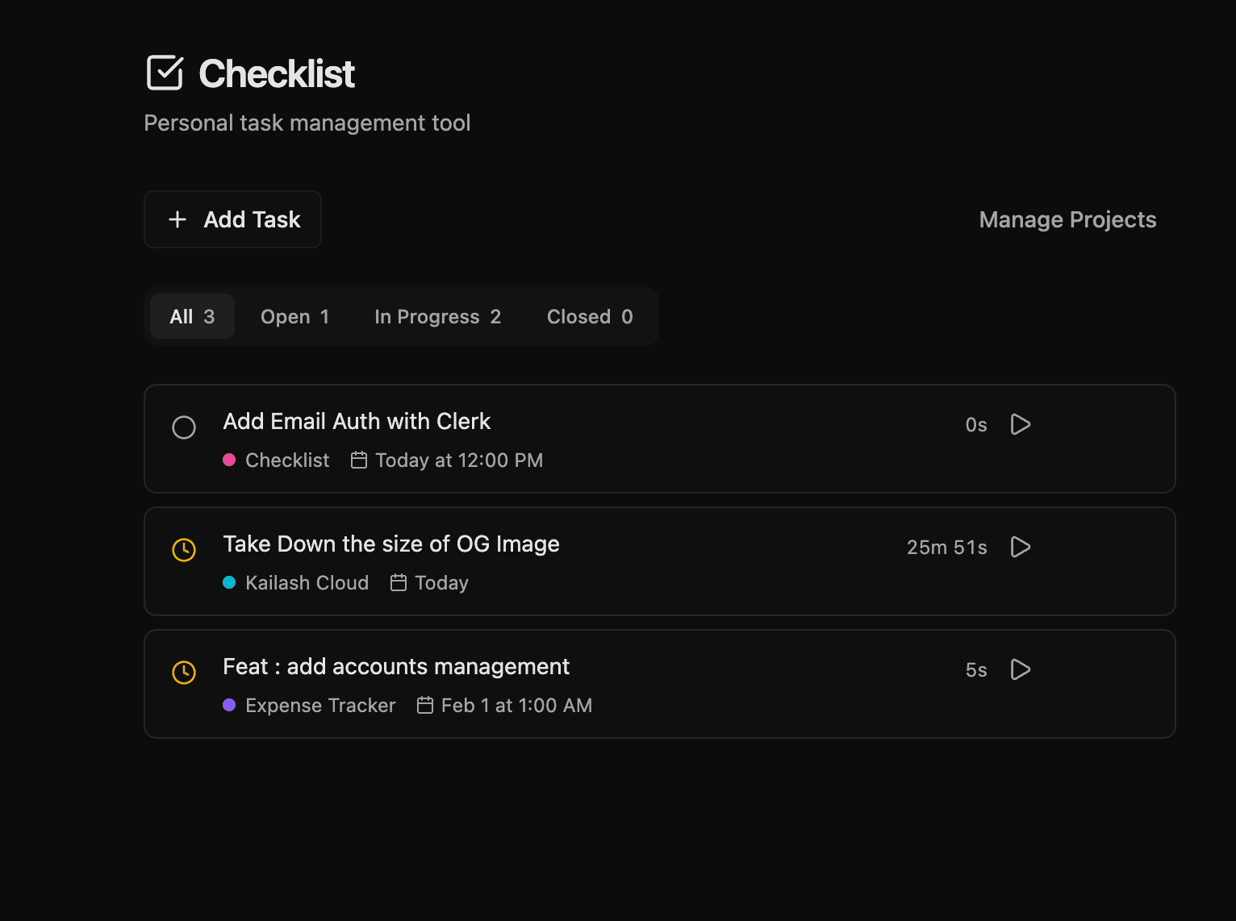Start timer on "Take Down the size of OG Image"
This screenshot has width=1236, height=921.
(x=1020, y=547)
